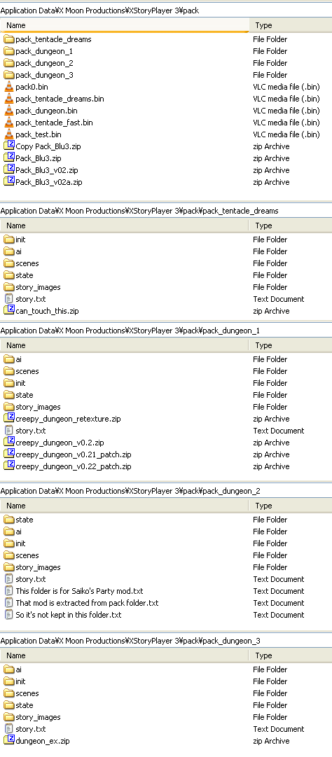Sort by Name in the pack folder listing
This screenshot has width=332, height=757.
(x=125, y=25)
